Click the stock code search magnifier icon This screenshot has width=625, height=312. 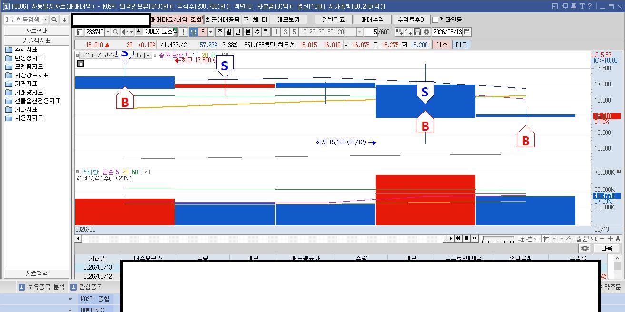pyautogui.click(x=116, y=32)
